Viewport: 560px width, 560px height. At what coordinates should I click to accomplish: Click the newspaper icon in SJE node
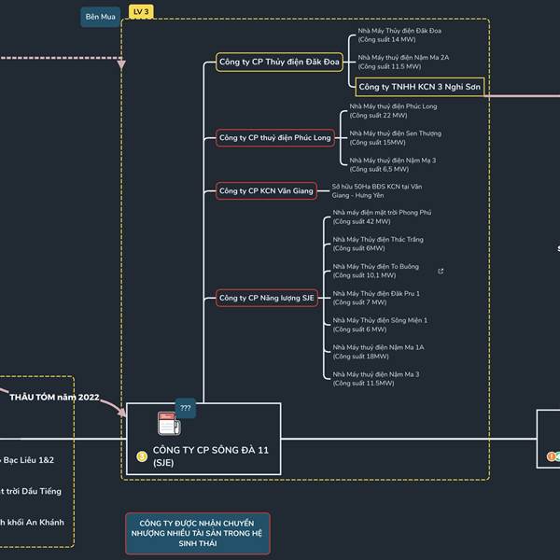169,424
